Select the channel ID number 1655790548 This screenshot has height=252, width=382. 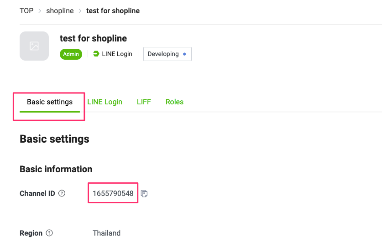click(x=113, y=193)
